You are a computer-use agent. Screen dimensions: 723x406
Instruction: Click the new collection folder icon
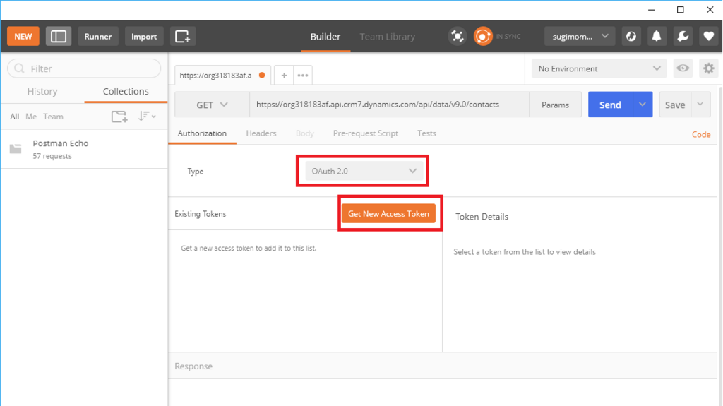[x=119, y=117]
